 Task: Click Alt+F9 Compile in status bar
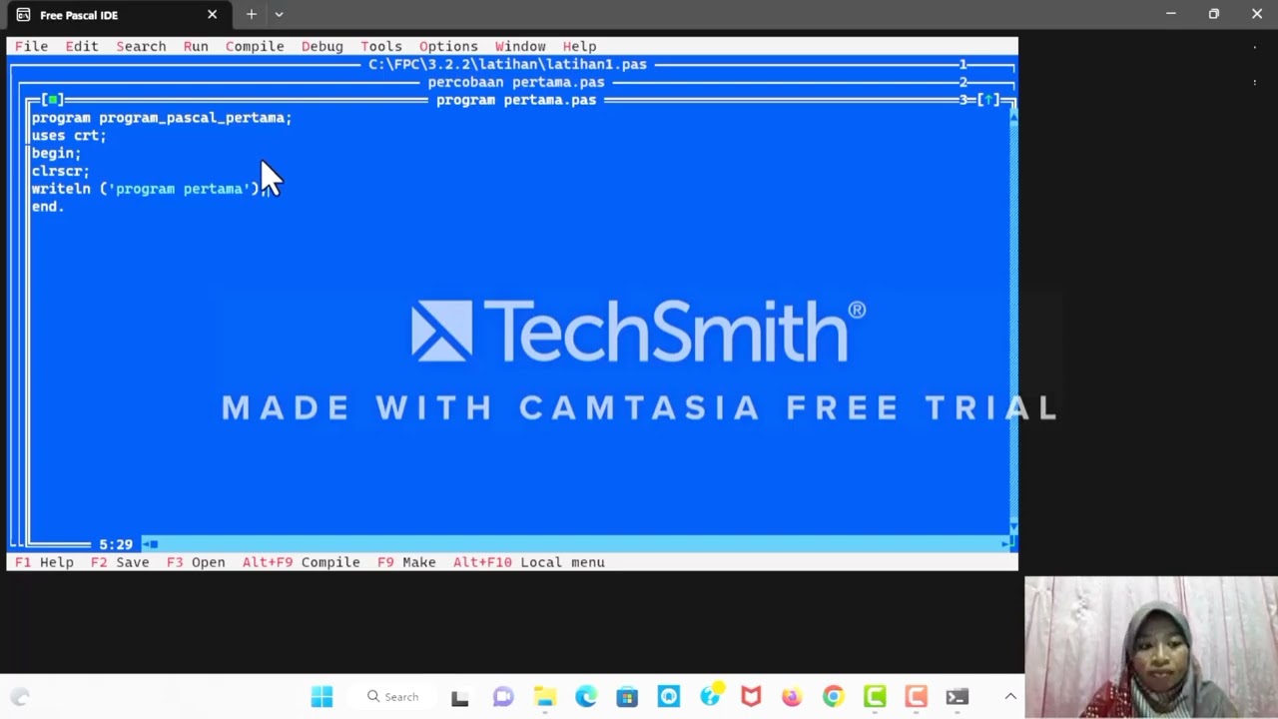(301, 562)
